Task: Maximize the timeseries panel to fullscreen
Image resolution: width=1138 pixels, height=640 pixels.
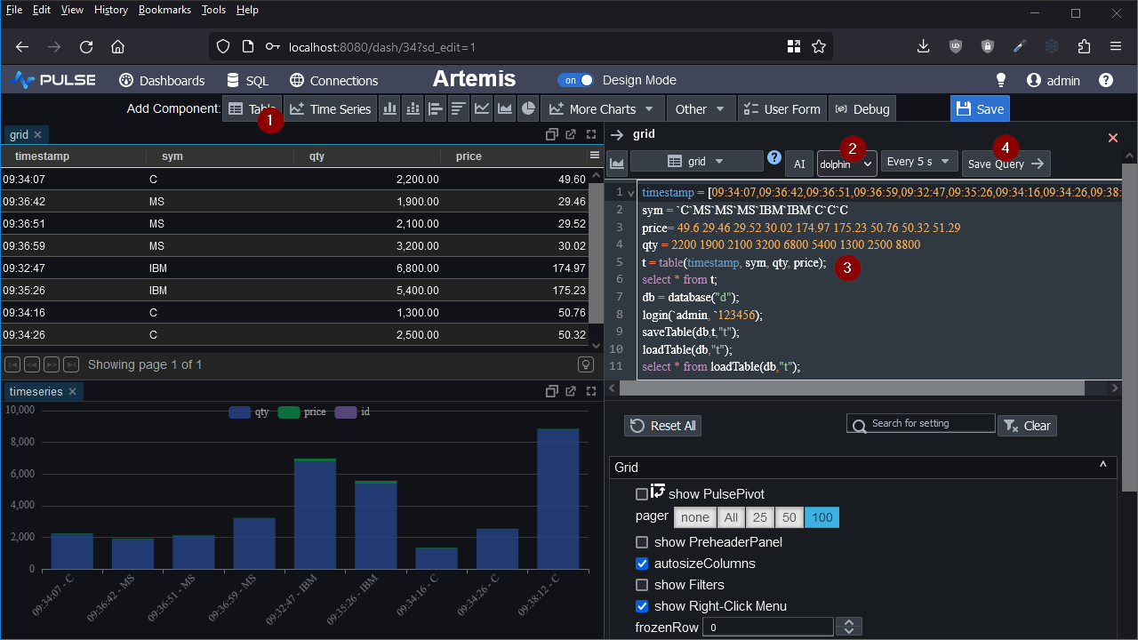Action: [x=590, y=391]
